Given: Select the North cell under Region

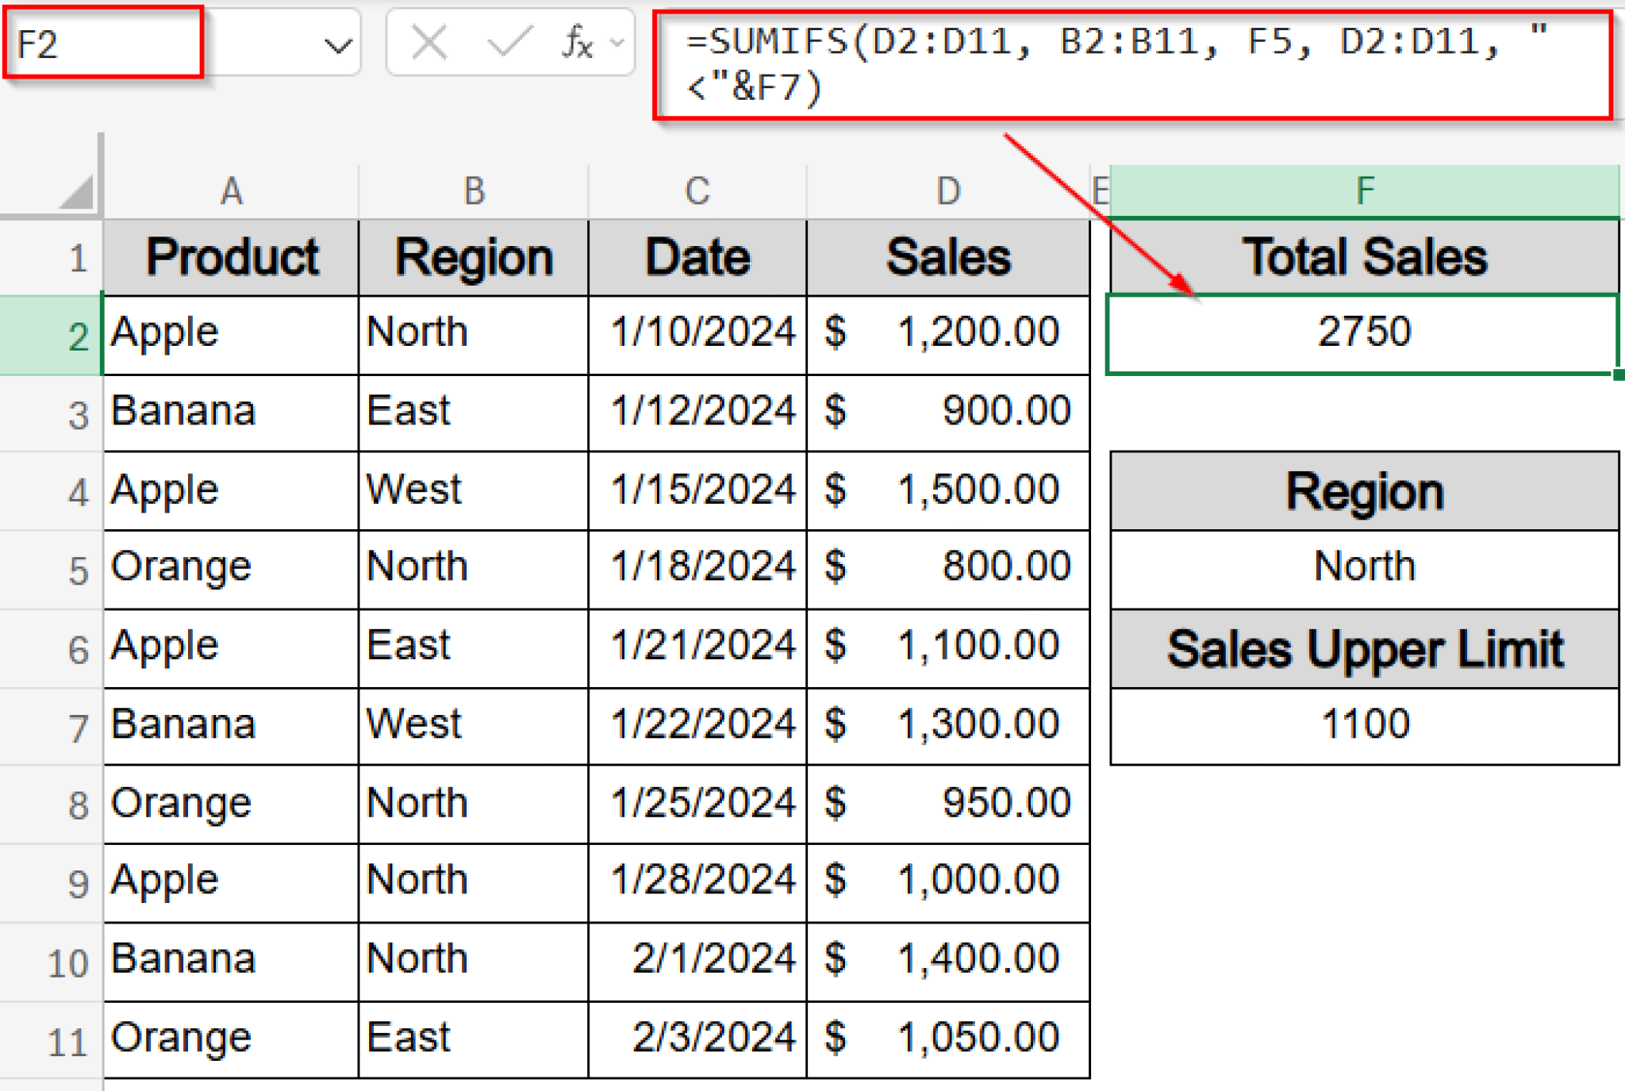Looking at the screenshot, I should click(x=1364, y=566).
